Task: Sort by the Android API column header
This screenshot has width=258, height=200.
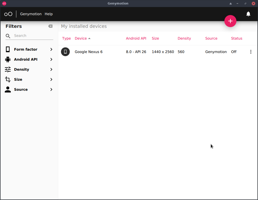Action: [136, 38]
